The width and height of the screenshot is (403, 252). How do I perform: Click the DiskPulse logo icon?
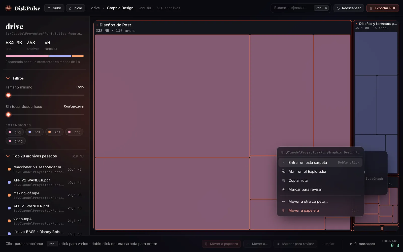pos(8,8)
